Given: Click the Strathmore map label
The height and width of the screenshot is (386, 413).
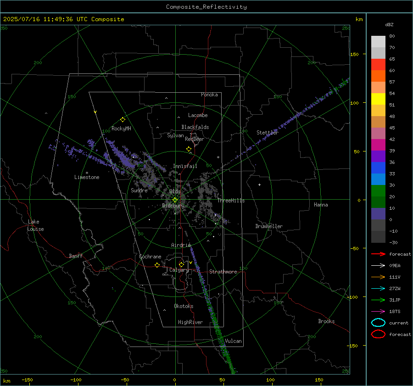Looking at the screenshot, I should click(x=223, y=272).
